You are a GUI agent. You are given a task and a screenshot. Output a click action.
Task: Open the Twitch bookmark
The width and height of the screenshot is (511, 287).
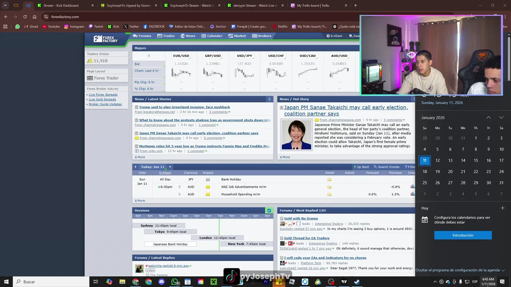coord(95,27)
